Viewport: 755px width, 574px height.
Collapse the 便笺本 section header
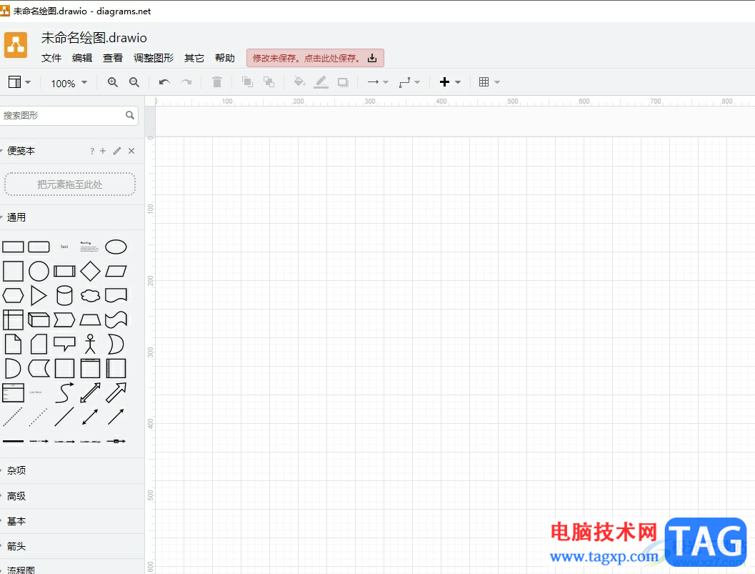pos(21,151)
